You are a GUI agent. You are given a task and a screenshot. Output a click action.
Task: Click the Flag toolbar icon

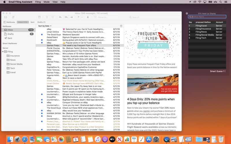pyautogui.click(x=79, y=17)
